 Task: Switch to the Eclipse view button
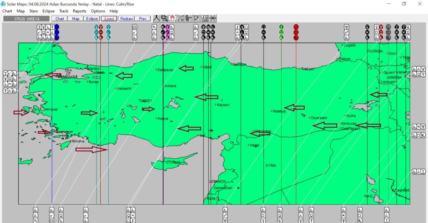(x=92, y=19)
